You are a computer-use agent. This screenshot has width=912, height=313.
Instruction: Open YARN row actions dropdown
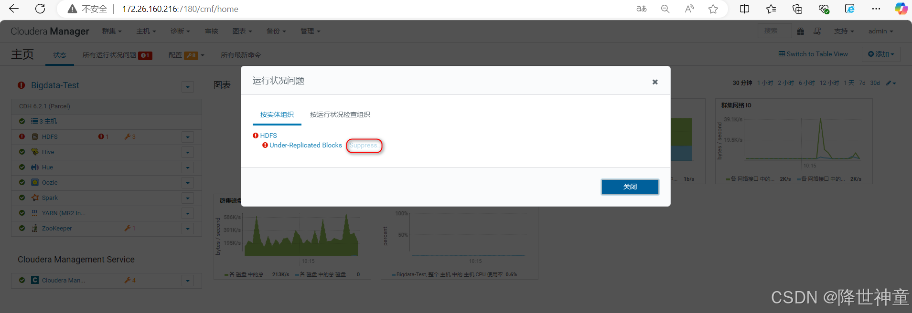[188, 213]
